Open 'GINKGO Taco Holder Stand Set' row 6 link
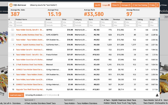 pyautogui.click(x=30, y=70)
